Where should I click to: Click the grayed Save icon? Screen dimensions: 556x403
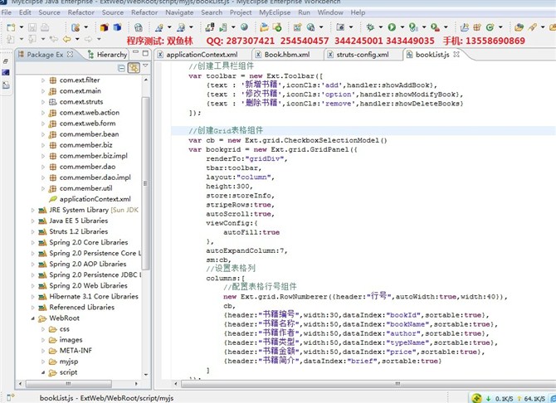32,27
